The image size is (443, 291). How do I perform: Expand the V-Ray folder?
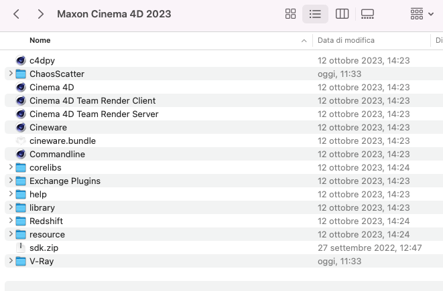tap(11, 261)
